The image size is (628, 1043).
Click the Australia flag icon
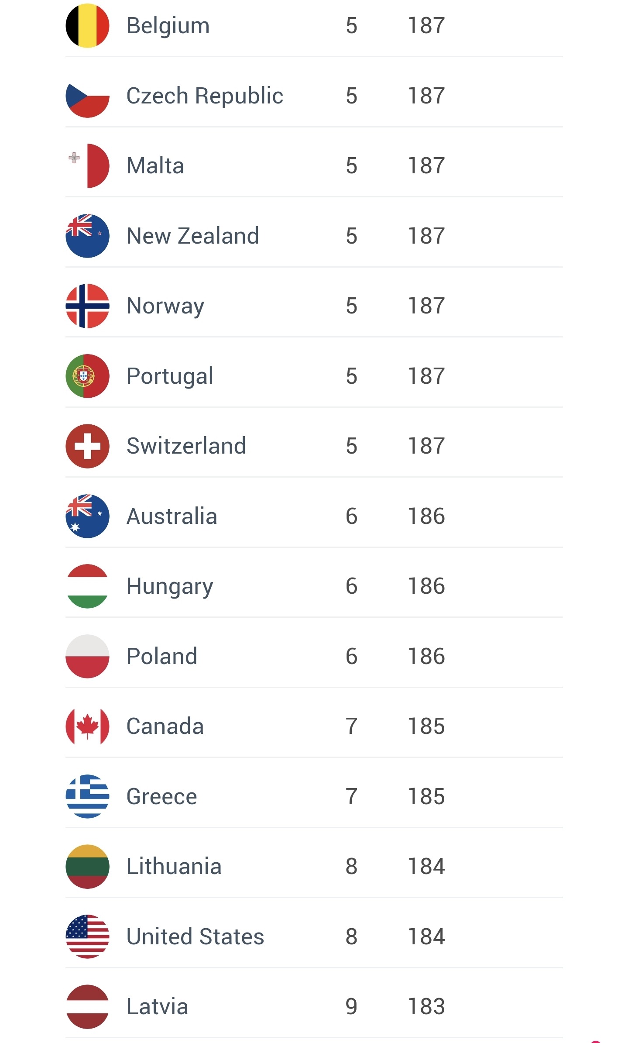(x=87, y=516)
